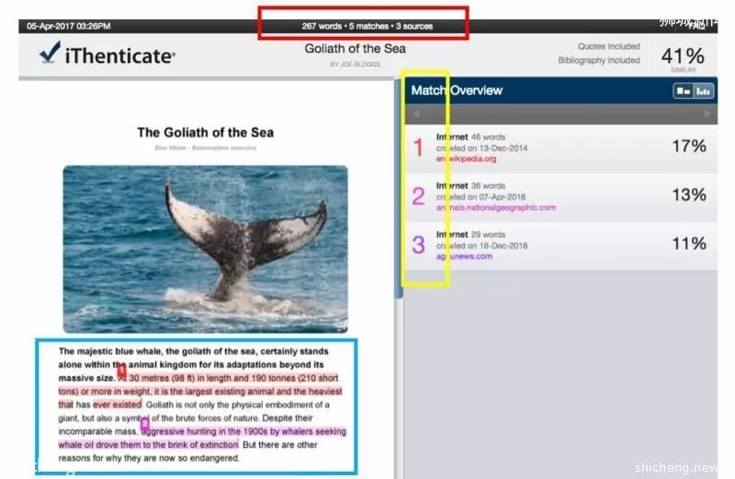This screenshot has height=479, width=735.
Task: Click the iThenticate checkmark logo
Action: pos(50,52)
